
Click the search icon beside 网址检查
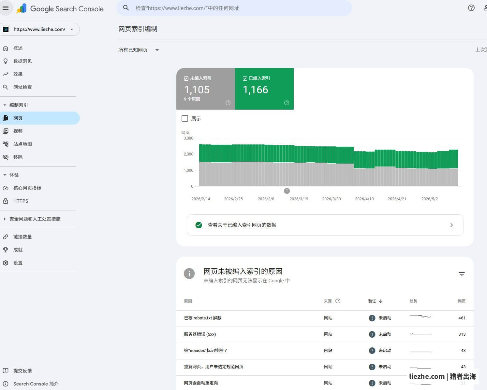click(6, 87)
